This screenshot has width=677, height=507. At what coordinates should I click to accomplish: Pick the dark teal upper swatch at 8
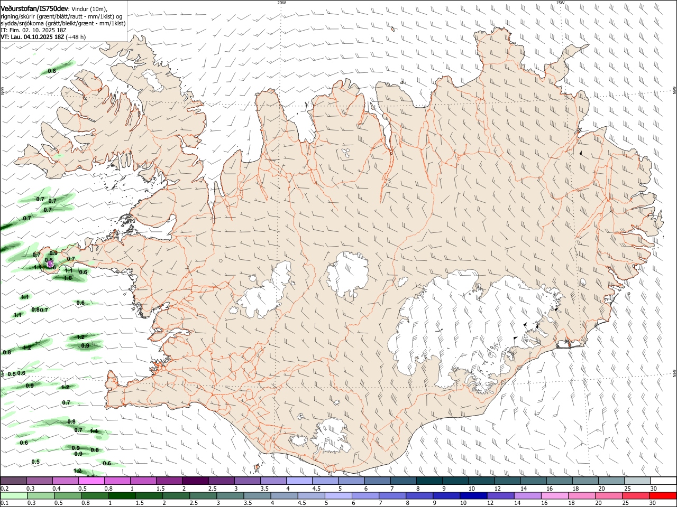pyautogui.click(x=429, y=481)
